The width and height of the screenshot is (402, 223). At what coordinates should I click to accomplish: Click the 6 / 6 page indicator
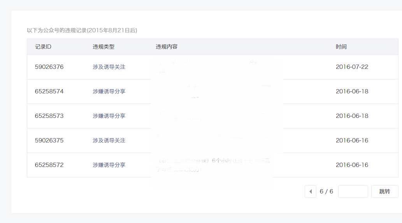[327, 191]
